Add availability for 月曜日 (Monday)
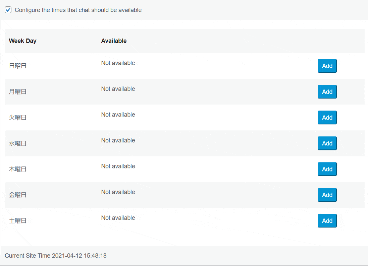The image size is (368, 266). (327, 92)
